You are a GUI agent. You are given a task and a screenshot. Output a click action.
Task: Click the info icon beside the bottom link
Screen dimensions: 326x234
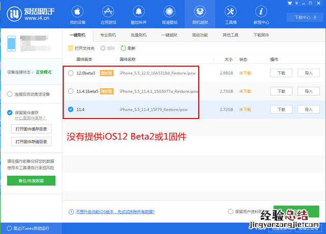click(71, 212)
